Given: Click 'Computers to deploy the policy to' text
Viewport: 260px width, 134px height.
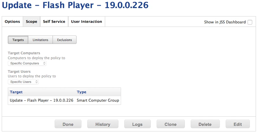Looking at the screenshot, I should (36, 58).
